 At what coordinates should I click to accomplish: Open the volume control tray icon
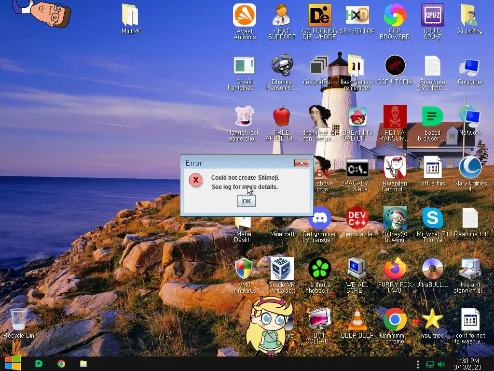441,364
